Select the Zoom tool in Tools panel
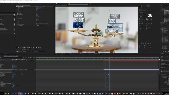Image resolution: width=169 pixels, height=95 pixels. click(20, 47)
